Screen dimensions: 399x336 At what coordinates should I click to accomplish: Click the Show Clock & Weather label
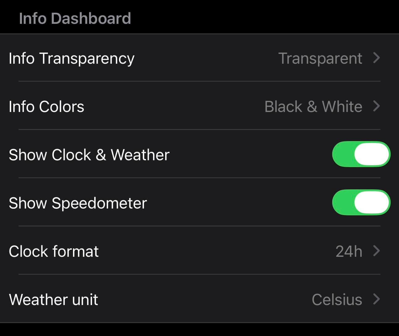(x=89, y=155)
